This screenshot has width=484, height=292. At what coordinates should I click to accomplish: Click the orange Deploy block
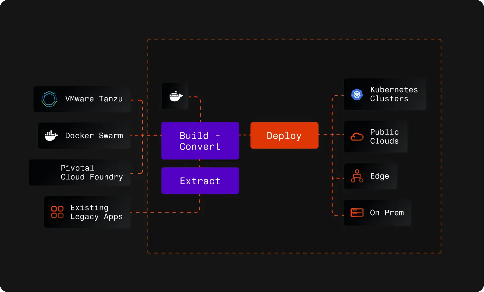284,135
